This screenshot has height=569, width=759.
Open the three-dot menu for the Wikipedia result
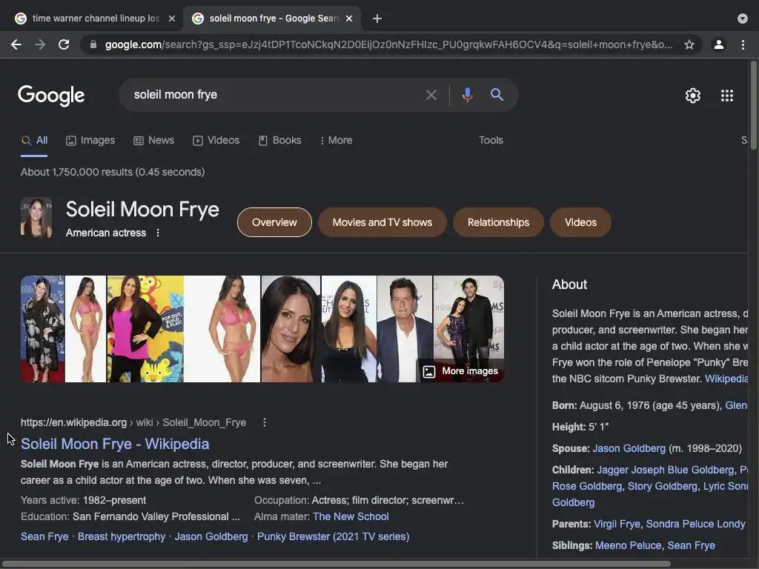pyautogui.click(x=265, y=422)
